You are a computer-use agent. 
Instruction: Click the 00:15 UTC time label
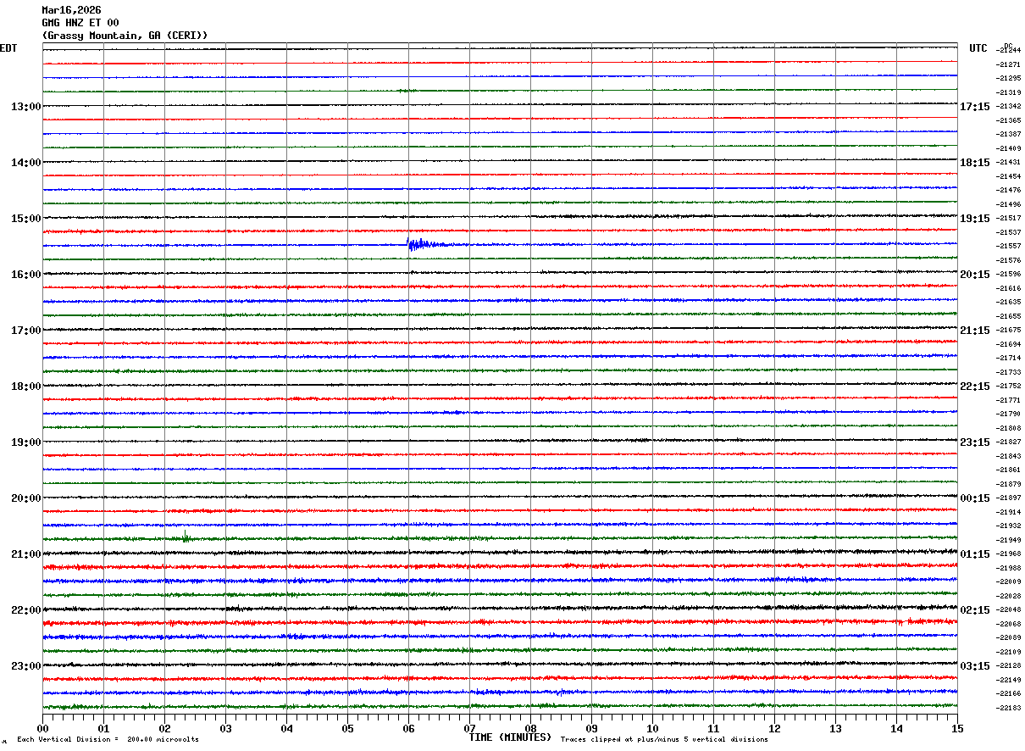[x=975, y=498]
